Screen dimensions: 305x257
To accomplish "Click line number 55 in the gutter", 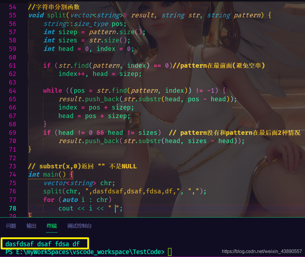I will (13, 15).
